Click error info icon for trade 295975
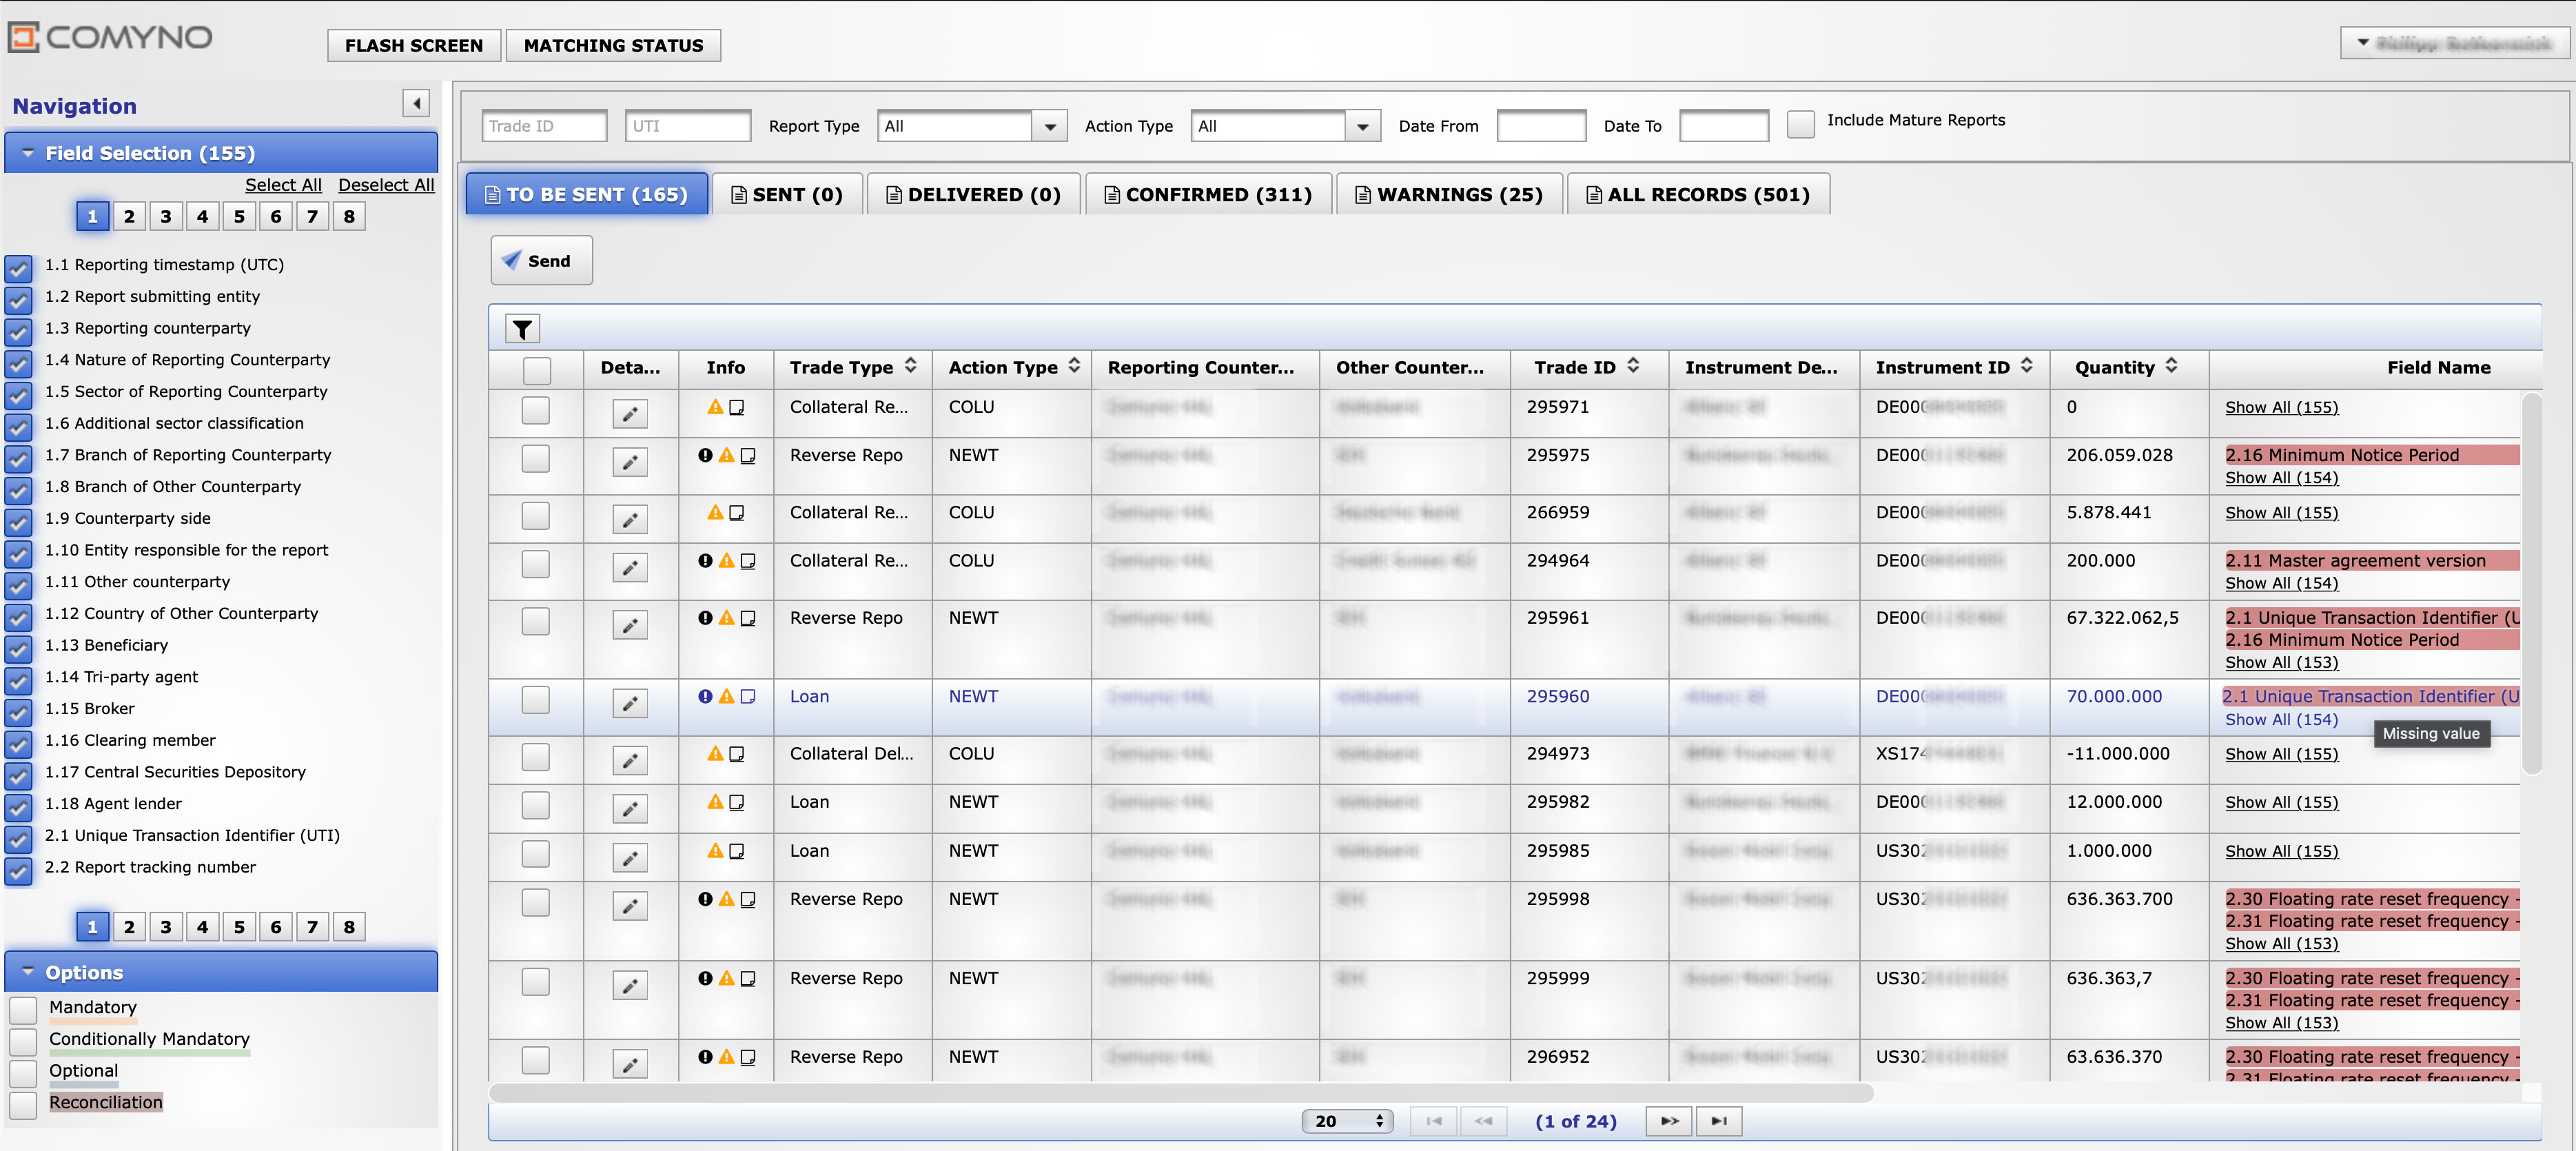This screenshot has width=2576, height=1151. pyautogui.click(x=705, y=455)
